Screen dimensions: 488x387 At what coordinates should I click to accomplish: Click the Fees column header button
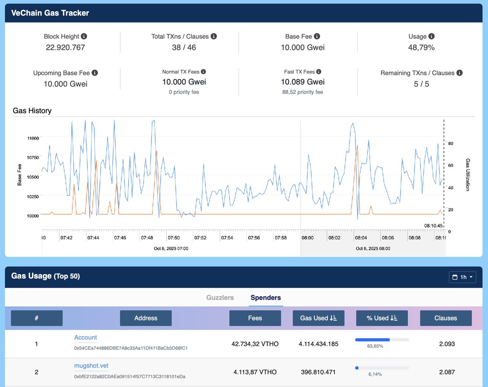255,318
